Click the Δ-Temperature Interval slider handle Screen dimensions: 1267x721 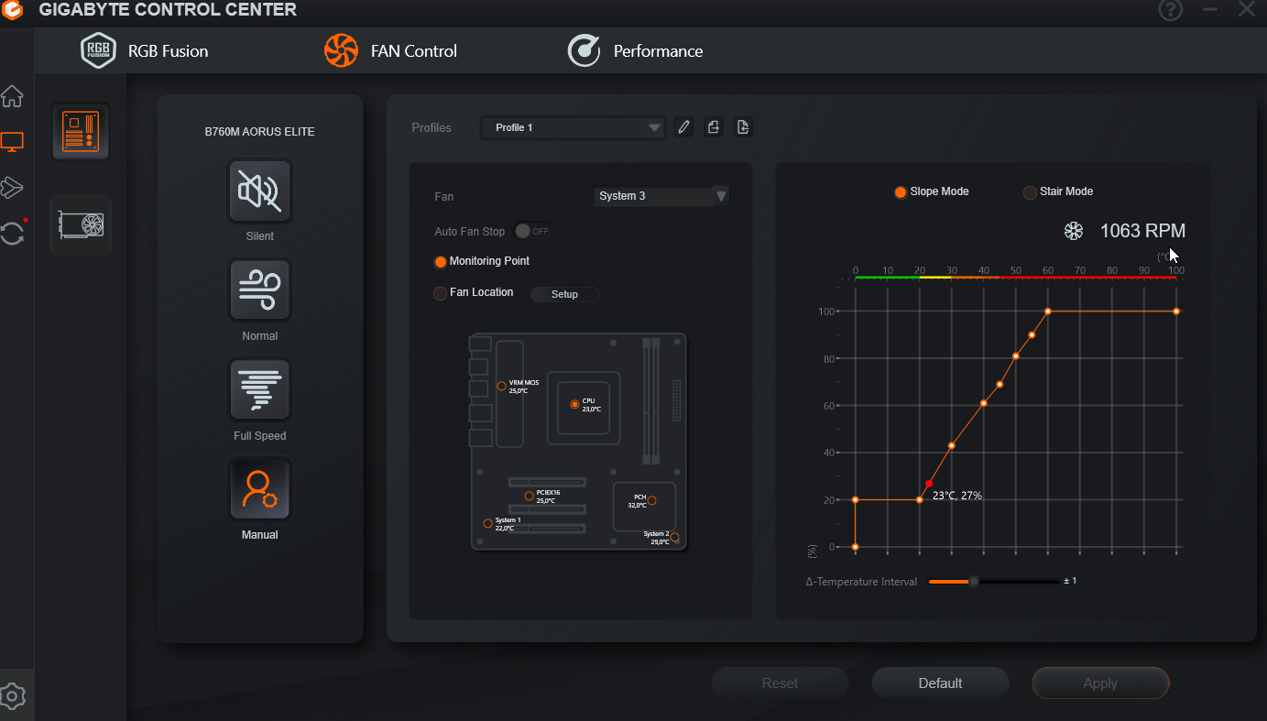tap(974, 581)
